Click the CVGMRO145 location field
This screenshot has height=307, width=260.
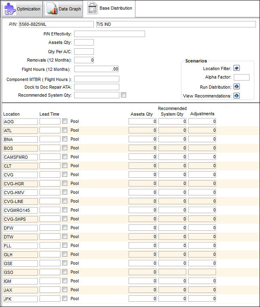coord(21,210)
